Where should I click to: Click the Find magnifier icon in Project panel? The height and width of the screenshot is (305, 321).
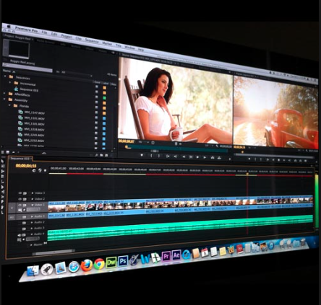(x=97, y=155)
